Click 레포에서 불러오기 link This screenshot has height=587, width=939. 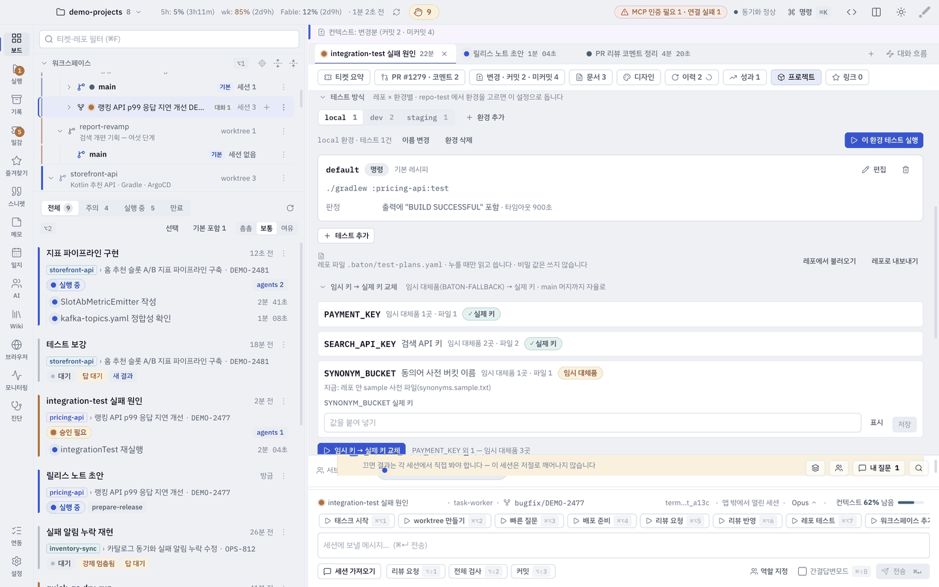(829, 261)
